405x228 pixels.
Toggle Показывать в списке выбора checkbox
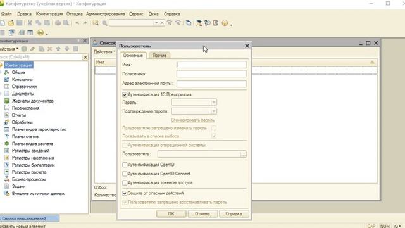214,136
